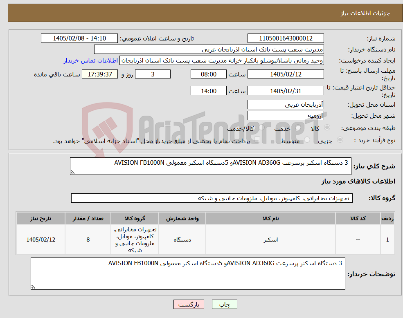Click the remaining days field showing 3

(x=153, y=74)
